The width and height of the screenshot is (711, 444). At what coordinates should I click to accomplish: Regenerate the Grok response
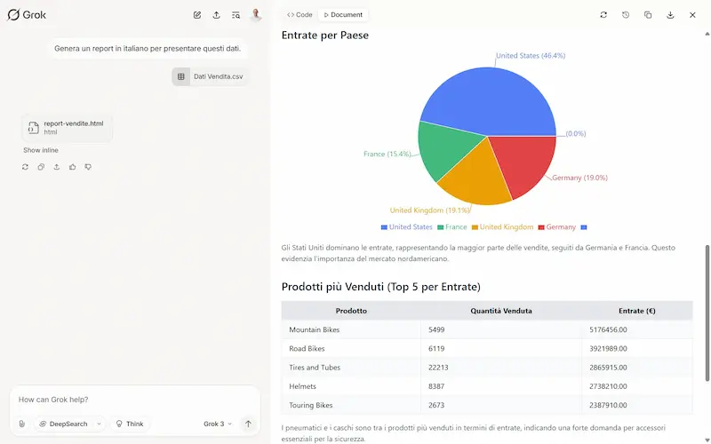click(x=25, y=167)
